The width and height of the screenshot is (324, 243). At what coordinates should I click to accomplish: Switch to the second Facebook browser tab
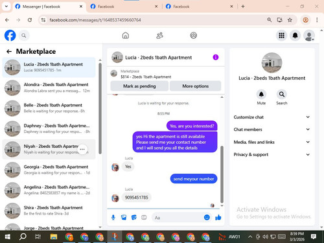click(x=124, y=6)
